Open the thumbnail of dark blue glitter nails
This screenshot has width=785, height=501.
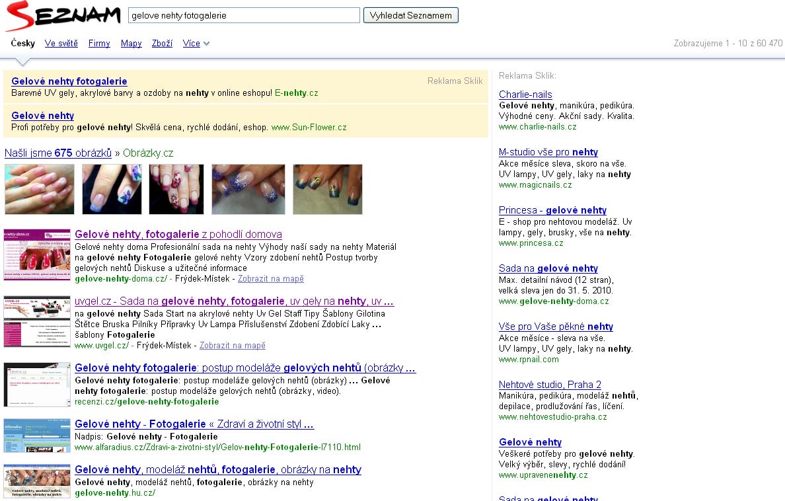tap(248, 190)
